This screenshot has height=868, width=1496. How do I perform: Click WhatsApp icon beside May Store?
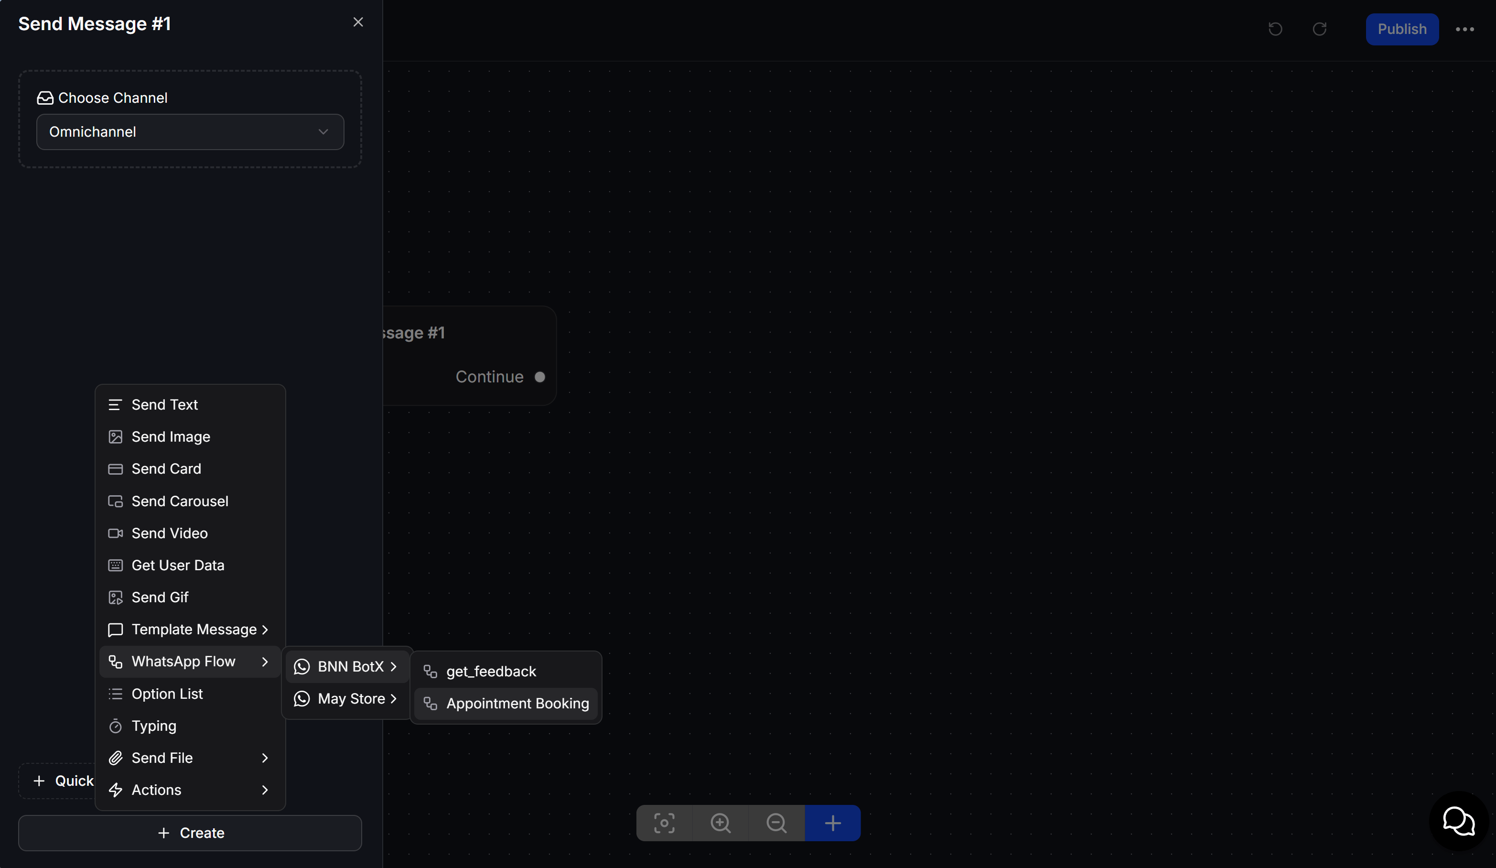[x=301, y=698]
